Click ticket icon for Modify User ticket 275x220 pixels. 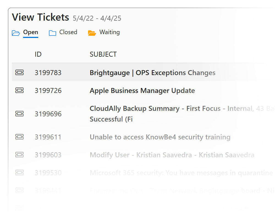pos(19,155)
